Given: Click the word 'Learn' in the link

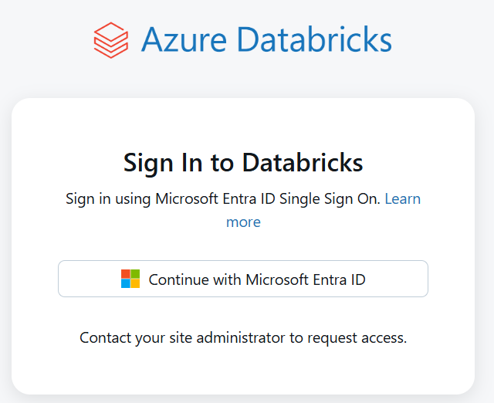Looking at the screenshot, I should pos(403,199).
